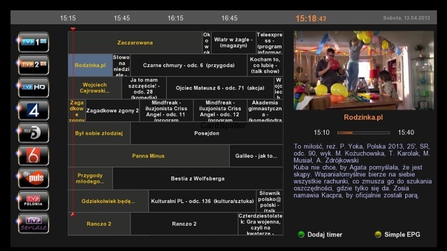
Task: Open Czarne chmury odc. 6 program
Action: pos(189,65)
